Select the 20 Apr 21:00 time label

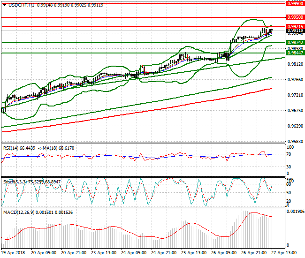point(74,253)
